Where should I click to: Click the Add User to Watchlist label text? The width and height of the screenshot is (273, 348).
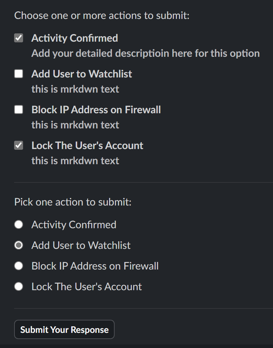click(81, 74)
